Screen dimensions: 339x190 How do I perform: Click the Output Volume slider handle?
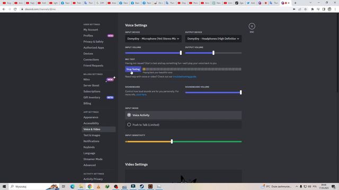(213, 53)
